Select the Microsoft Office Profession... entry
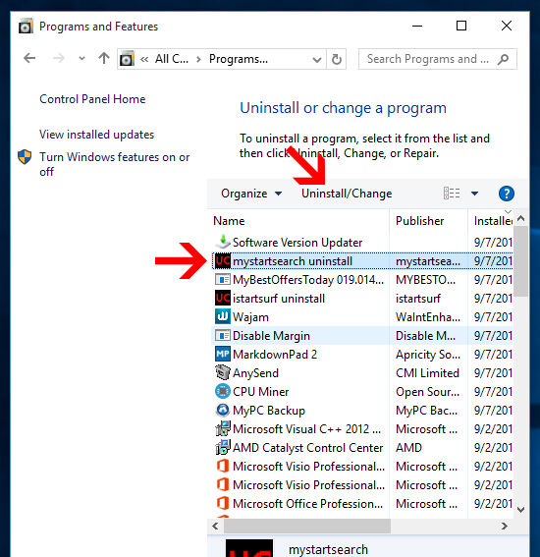The width and height of the screenshot is (540, 557). (362, 504)
